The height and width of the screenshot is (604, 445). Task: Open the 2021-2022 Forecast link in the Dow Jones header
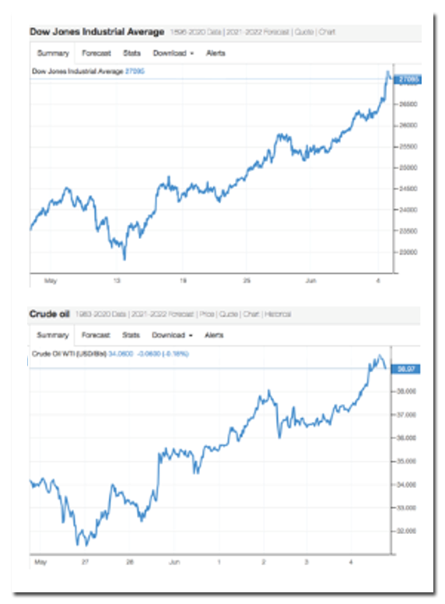258,32
